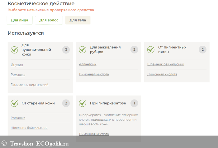Expand the От старения кожи heading
Screen dimensions: 218x148
click(x=38, y=103)
